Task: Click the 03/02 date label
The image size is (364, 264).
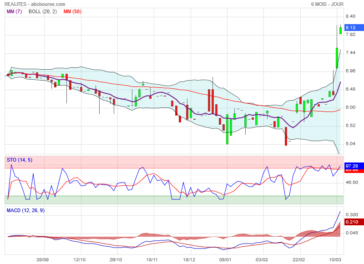Action: click(x=262, y=259)
